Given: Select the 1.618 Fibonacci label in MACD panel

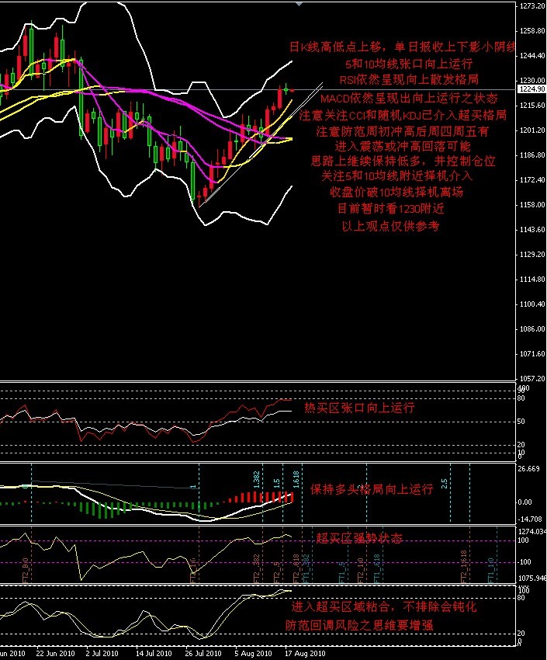Looking at the screenshot, I should tap(296, 479).
